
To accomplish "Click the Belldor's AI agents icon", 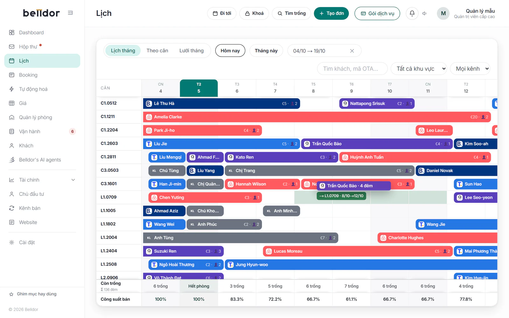I will (x=12, y=160).
